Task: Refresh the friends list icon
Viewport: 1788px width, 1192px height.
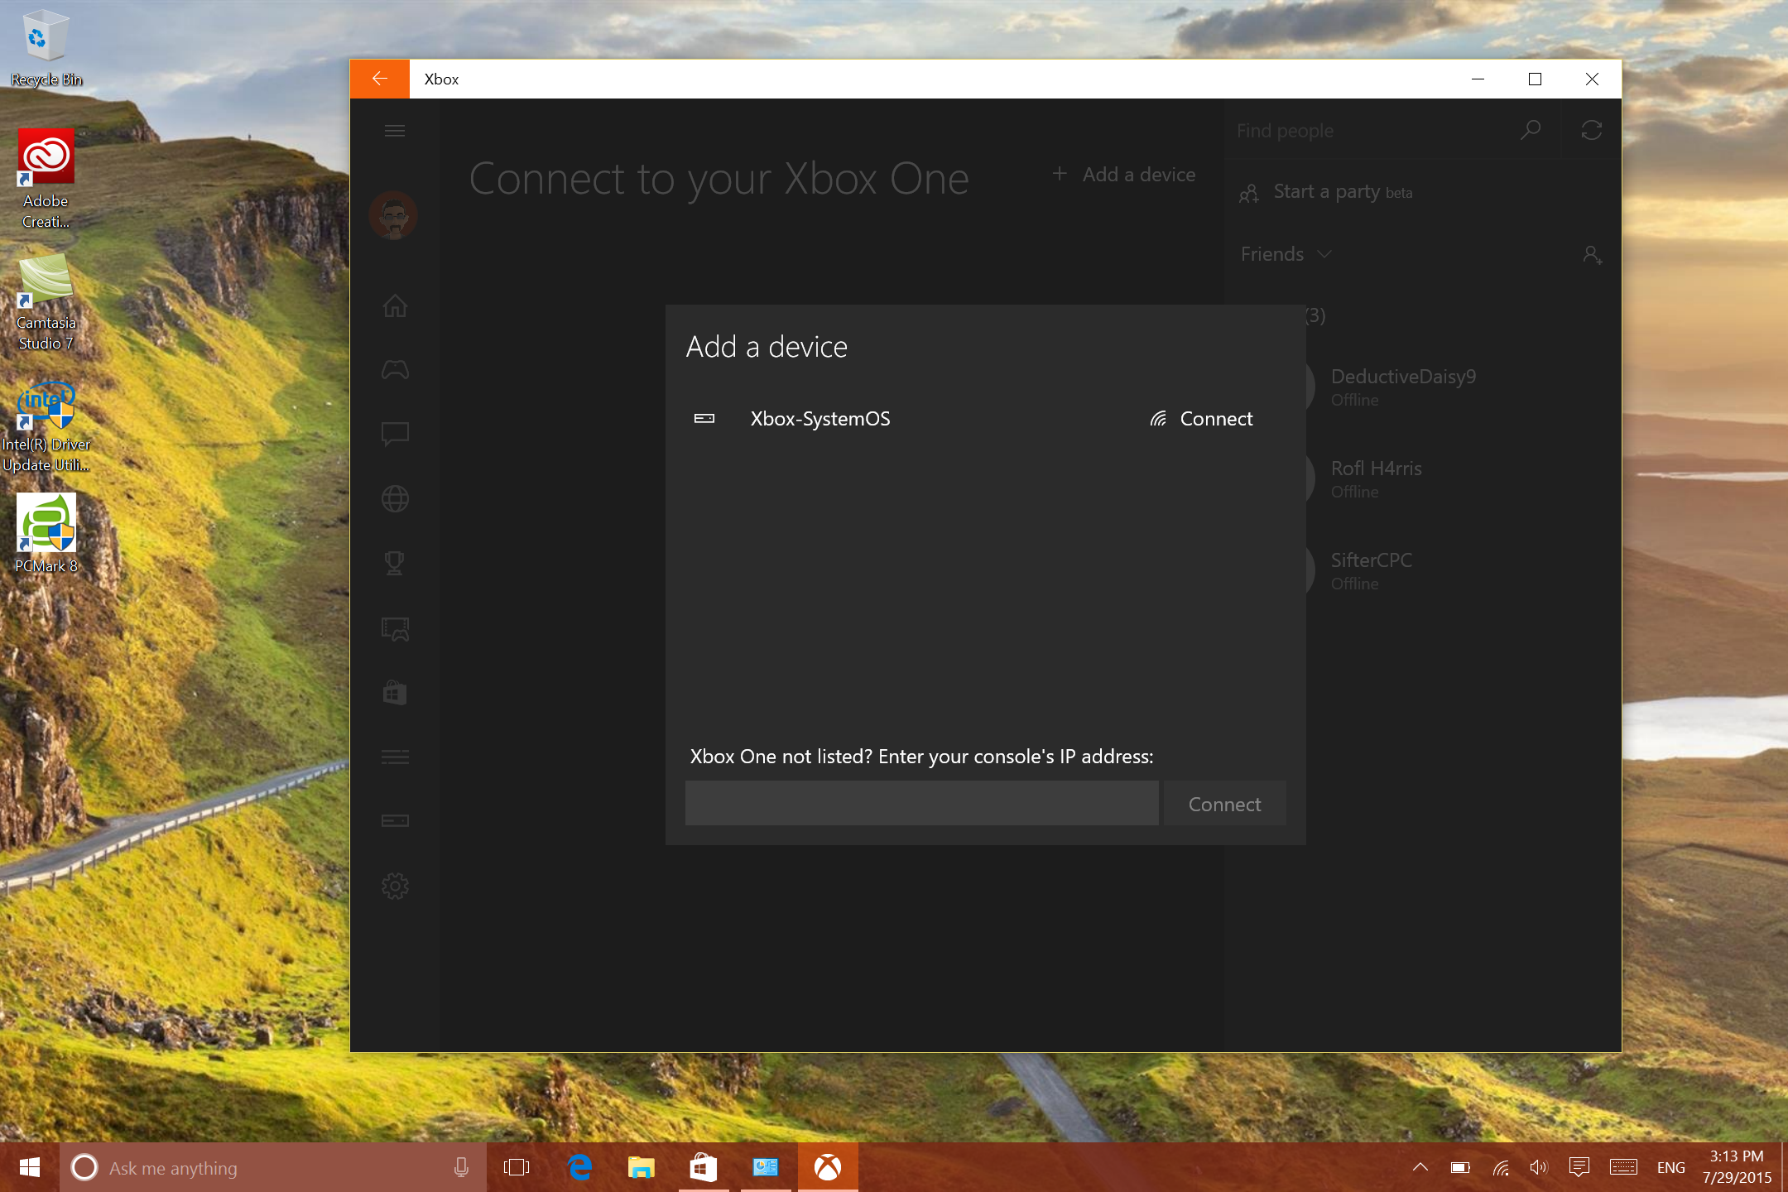Action: (x=1591, y=130)
